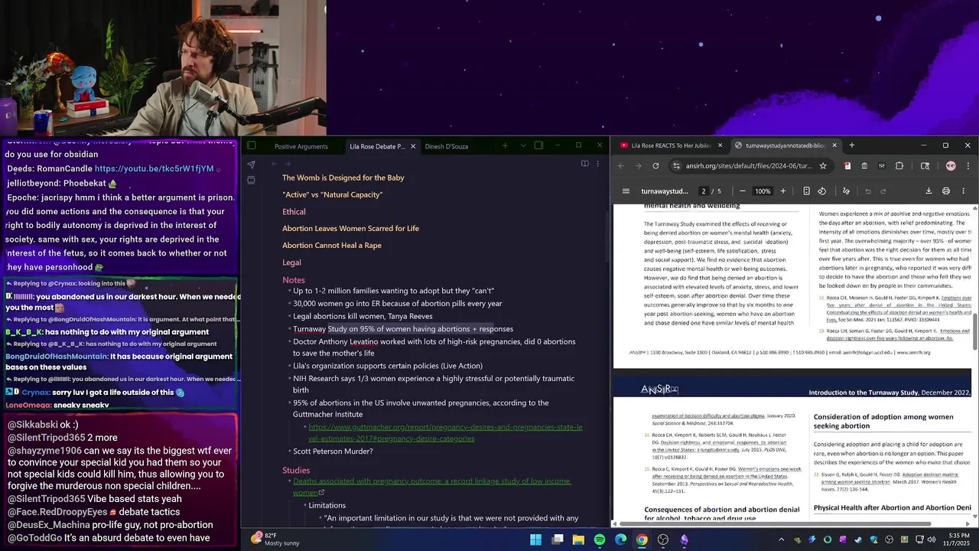Switch to Dinesh D'Souza tab
This screenshot has height=551, width=979.
(x=447, y=146)
